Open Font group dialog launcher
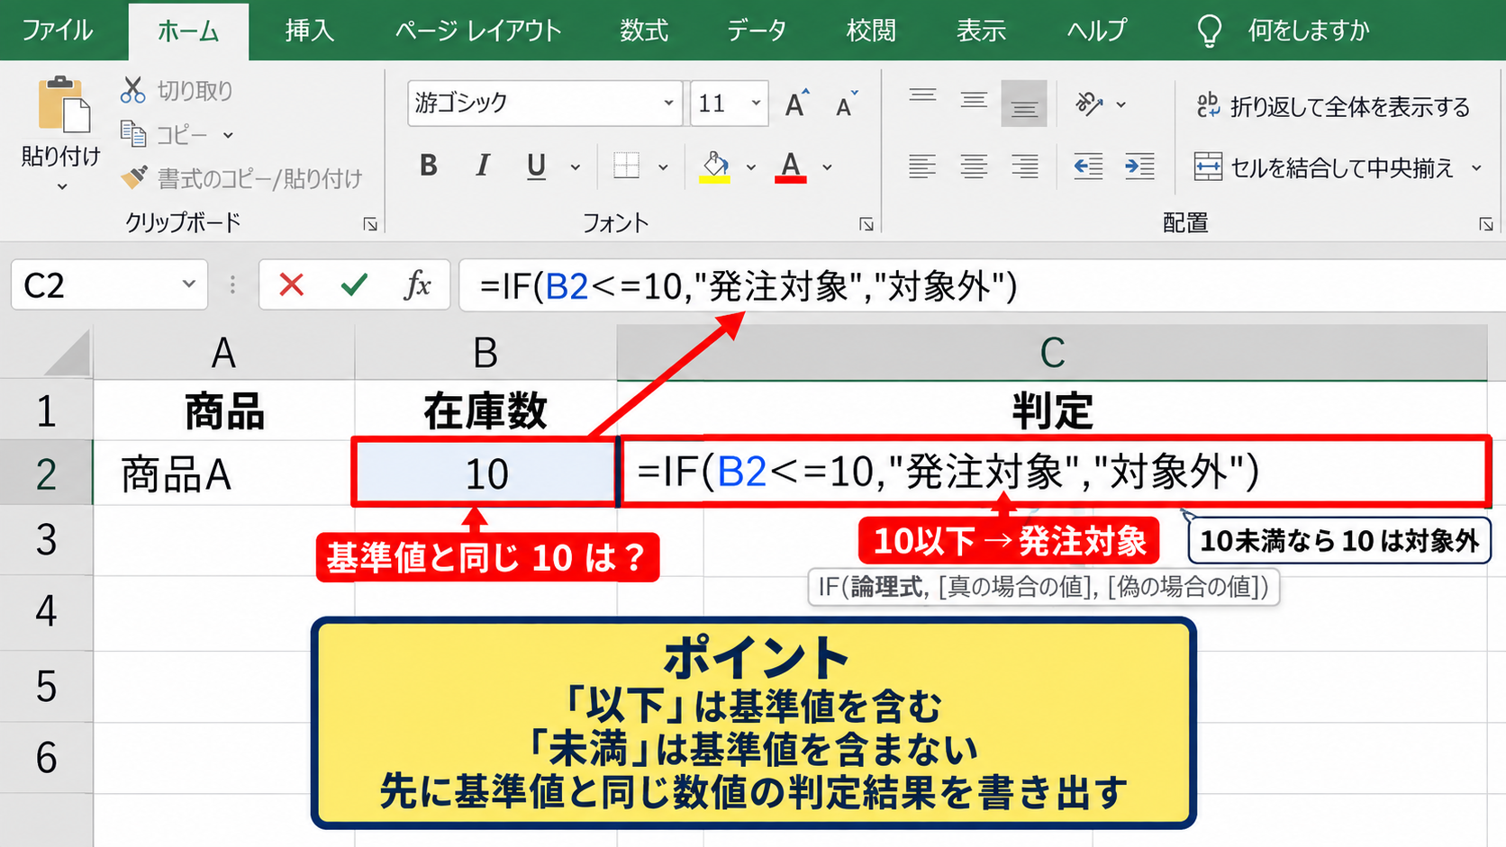Screen dimensions: 1506x847 pyautogui.click(x=866, y=224)
